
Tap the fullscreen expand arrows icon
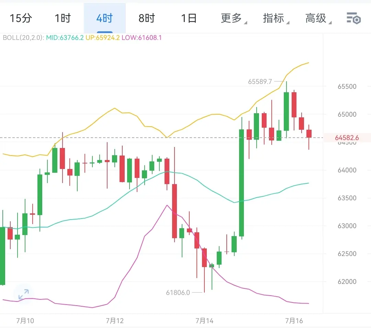(24, 294)
